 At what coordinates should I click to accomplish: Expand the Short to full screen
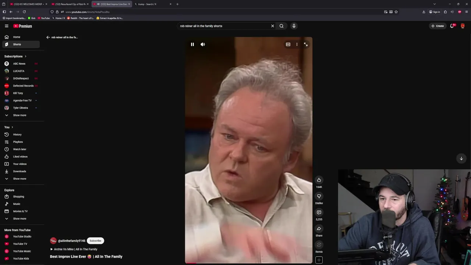tap(306, 44)
